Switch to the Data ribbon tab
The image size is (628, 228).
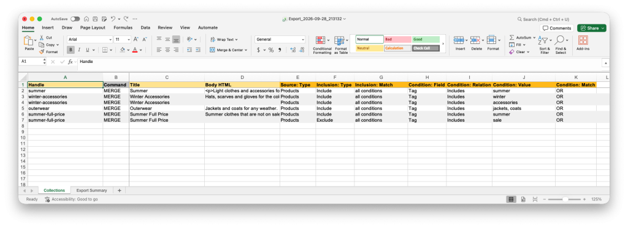pos(145,28)
